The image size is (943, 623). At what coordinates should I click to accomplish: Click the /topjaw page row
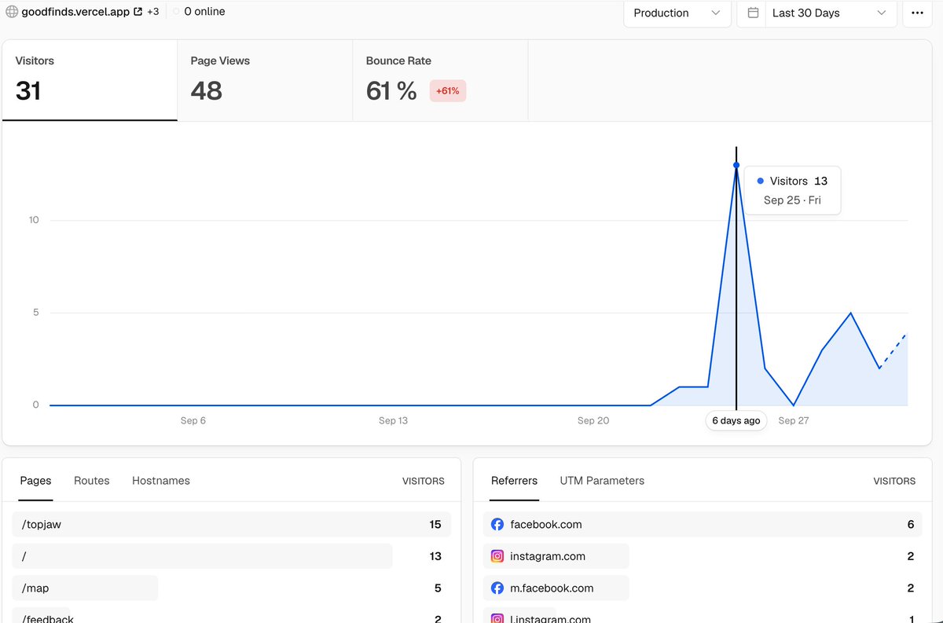click(x=230, y=524)
